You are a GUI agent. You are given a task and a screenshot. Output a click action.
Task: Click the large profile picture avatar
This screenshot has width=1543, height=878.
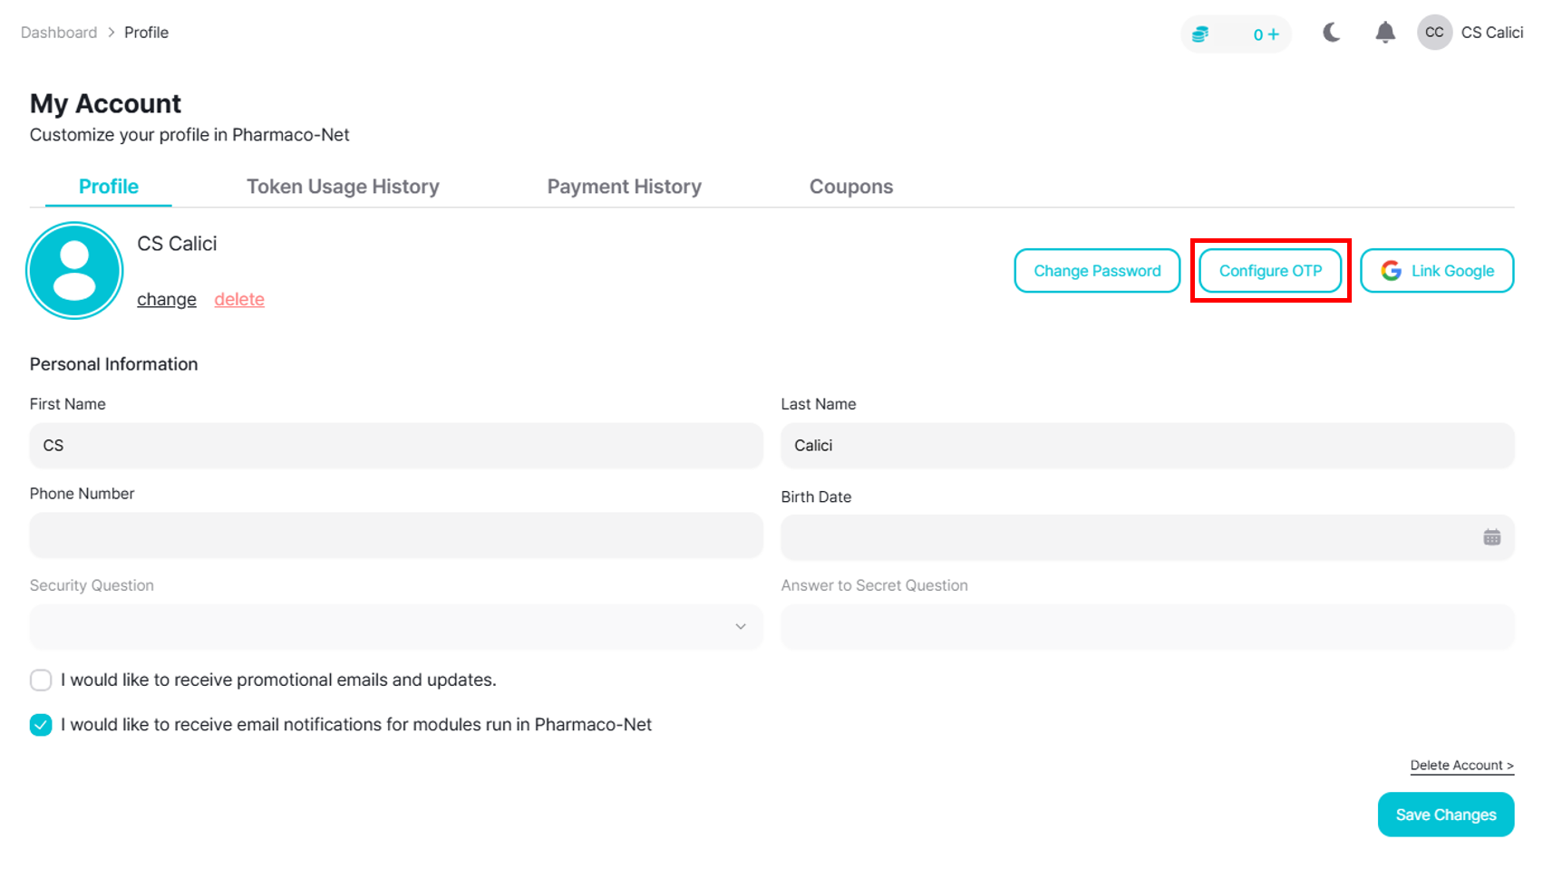(74, 271)
